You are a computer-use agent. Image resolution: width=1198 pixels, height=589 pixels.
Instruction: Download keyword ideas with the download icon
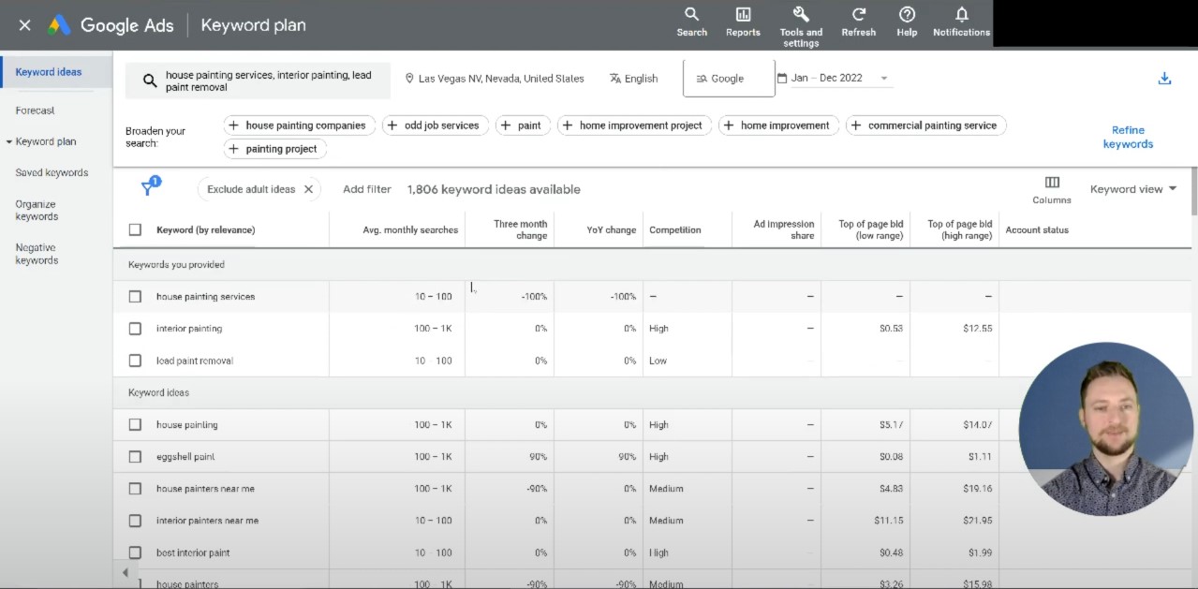coord(1164,79)
